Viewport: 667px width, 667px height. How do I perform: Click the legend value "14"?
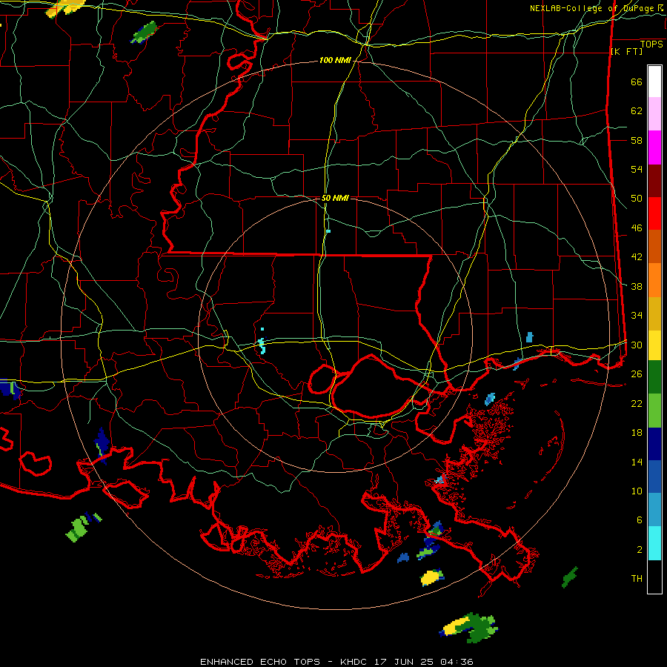(x=637, y=462)
